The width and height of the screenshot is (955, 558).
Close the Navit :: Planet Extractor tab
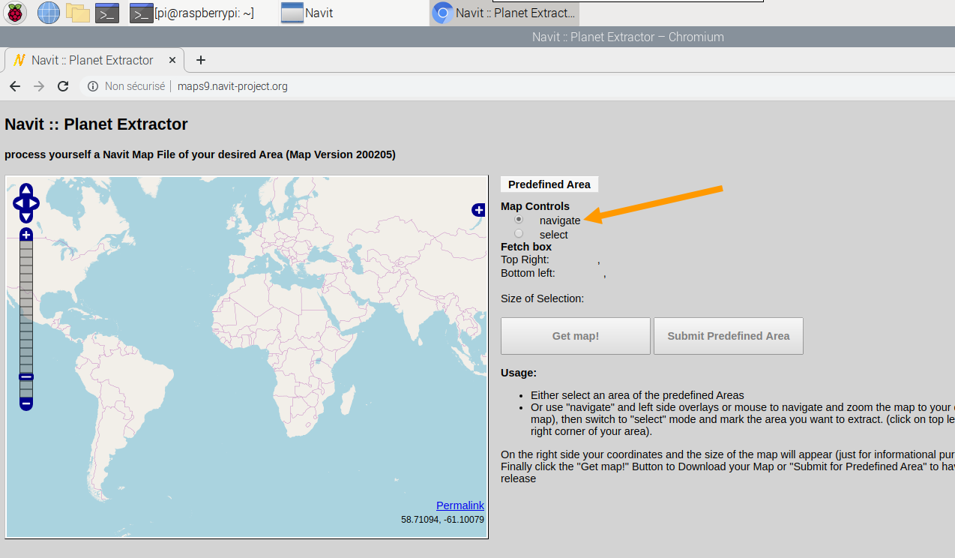[x=172, y=60]
